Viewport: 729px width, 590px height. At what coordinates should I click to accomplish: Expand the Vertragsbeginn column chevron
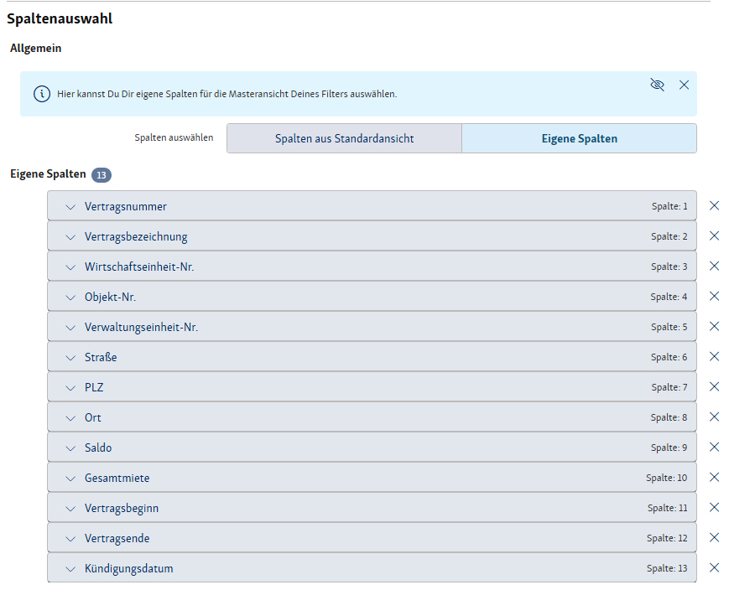coord(70,509)
